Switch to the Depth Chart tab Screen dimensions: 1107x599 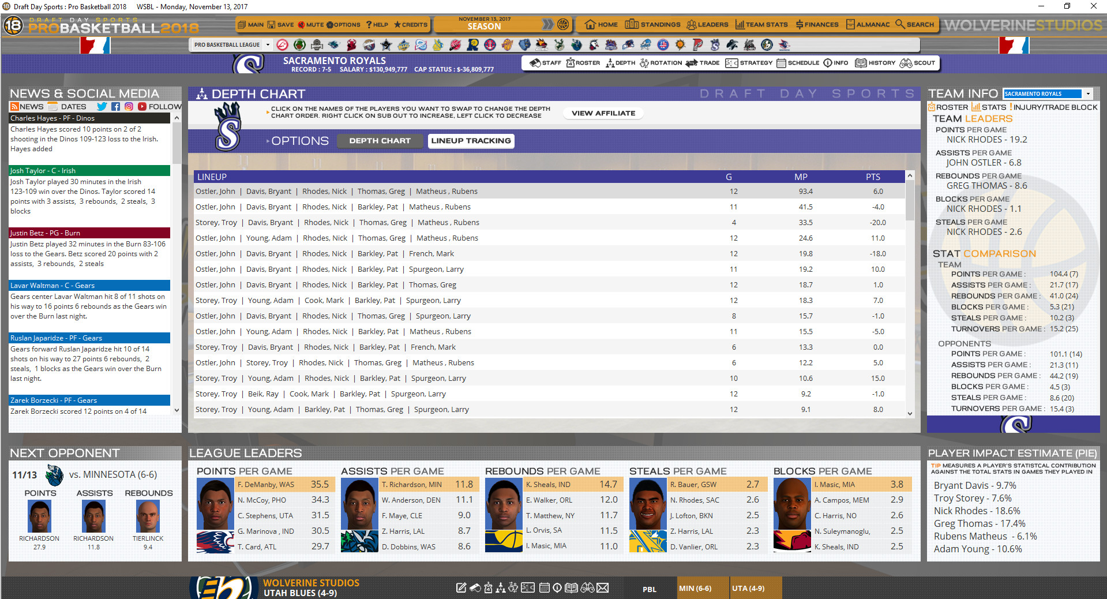(x=379, y=140)
